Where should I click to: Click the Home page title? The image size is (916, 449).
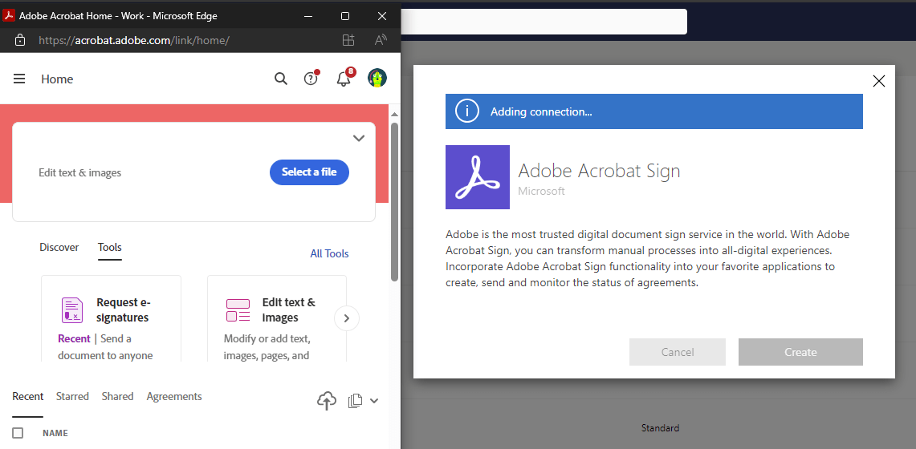[57, 79]
